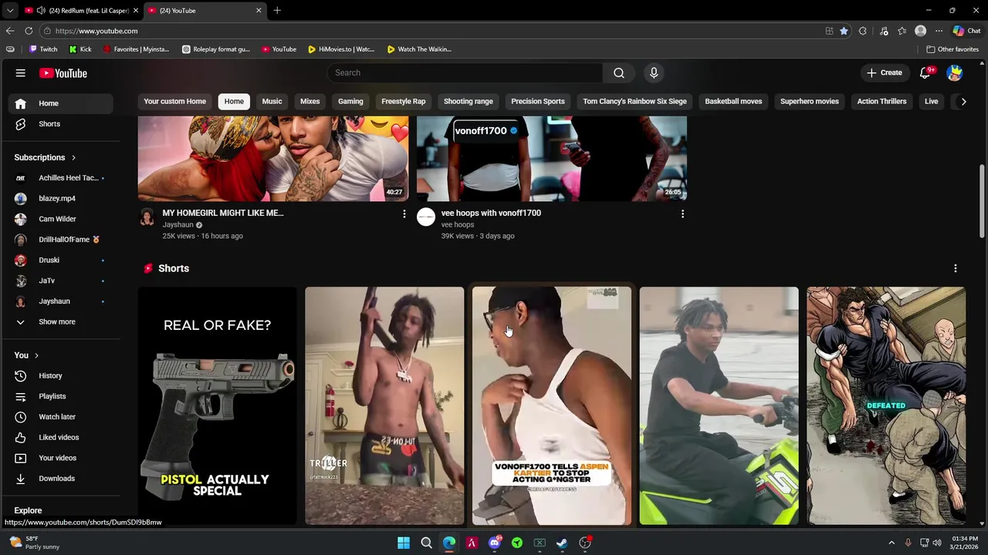Open Other favorites folder
988x555 pixels.
click(952, 49)
